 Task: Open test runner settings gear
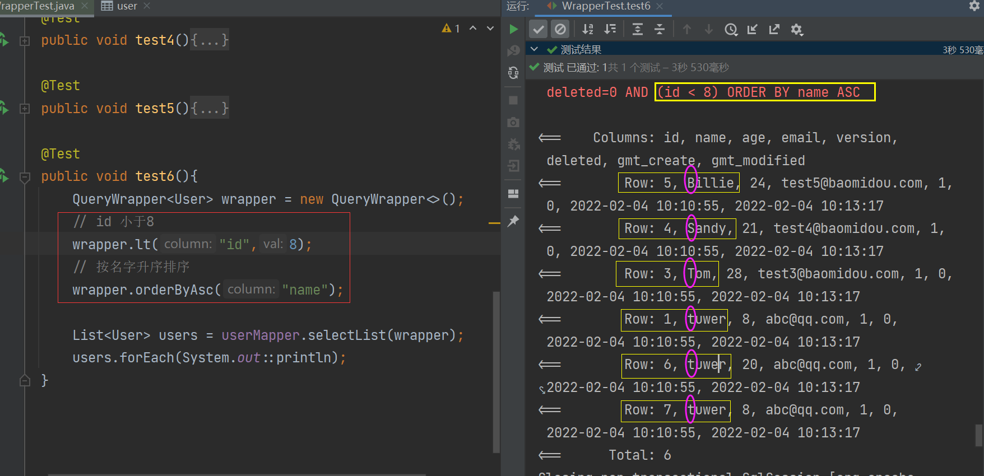pos(797,30)
